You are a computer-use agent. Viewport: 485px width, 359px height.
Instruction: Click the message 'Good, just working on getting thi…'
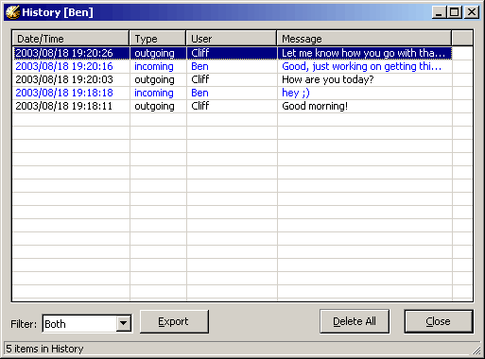click(x=362, y=66)
